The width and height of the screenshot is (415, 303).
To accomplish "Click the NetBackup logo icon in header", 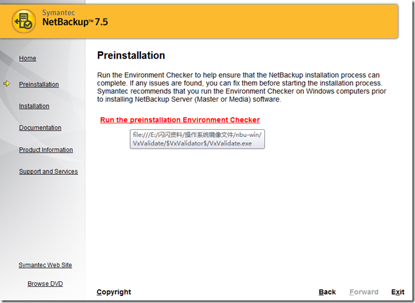I will (x=24, y=21).
